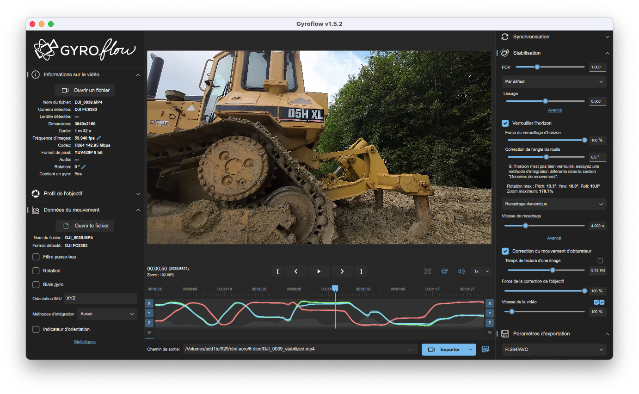Click the FOV value field showing 1,000
The height and width of the screenshot is (394, 639).
pyautogui.click(x=597, y=68)
